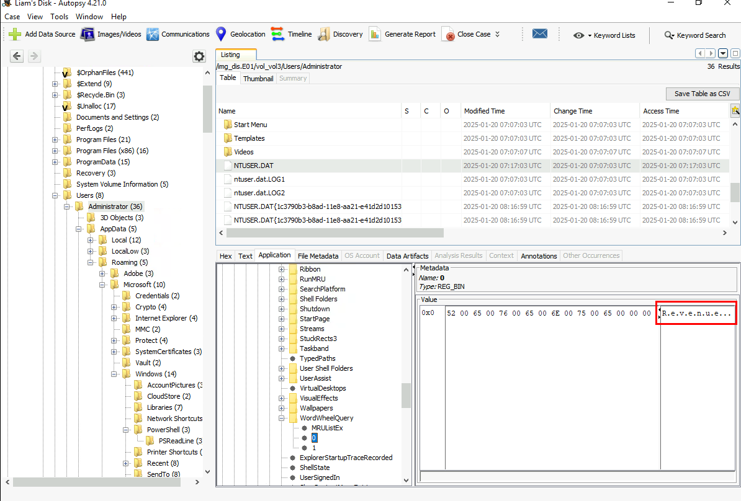Open the Discovery tool
This screenshot has height=501, width=741.
(x=324, y=35)
